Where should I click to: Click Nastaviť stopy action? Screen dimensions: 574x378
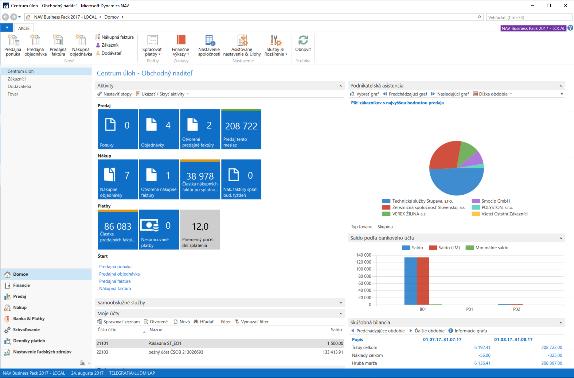click(114, 94)
